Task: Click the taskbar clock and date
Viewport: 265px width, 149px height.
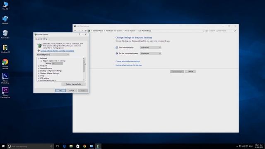Action: tap(259, 146)
